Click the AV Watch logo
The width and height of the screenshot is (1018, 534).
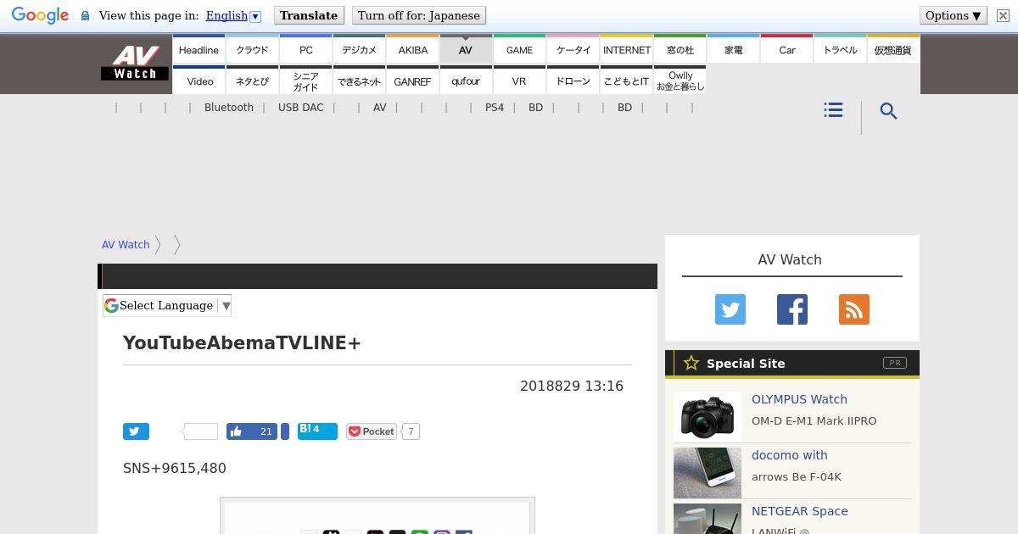pos(135,63)
